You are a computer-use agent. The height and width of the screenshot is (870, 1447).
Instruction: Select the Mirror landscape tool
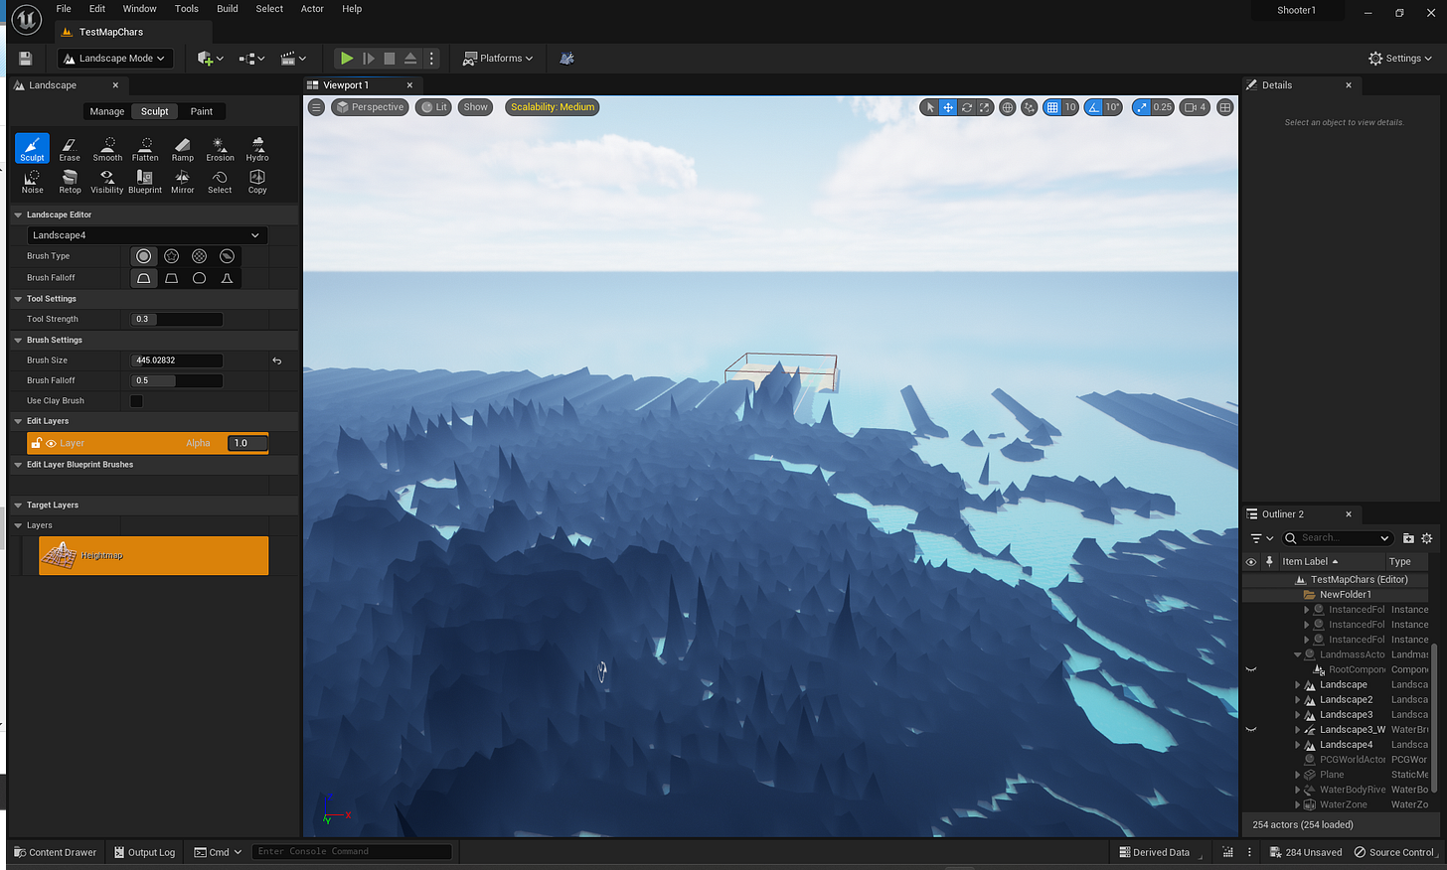pos(183,182)
